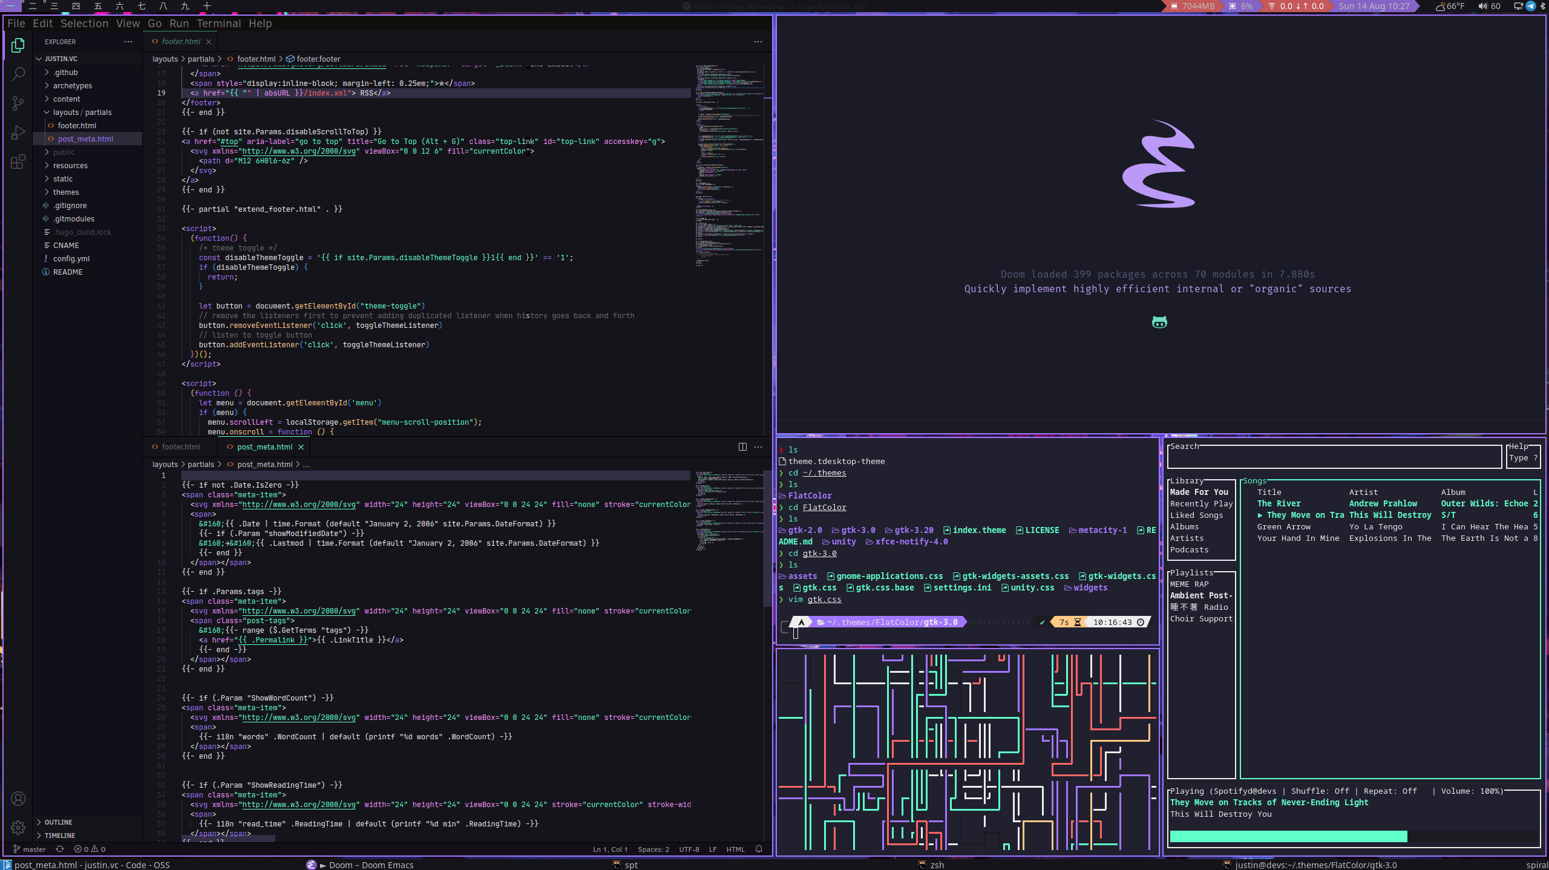
Task: Select Liked Songs in spotify-tui Library
Action: click(1196, 515)
